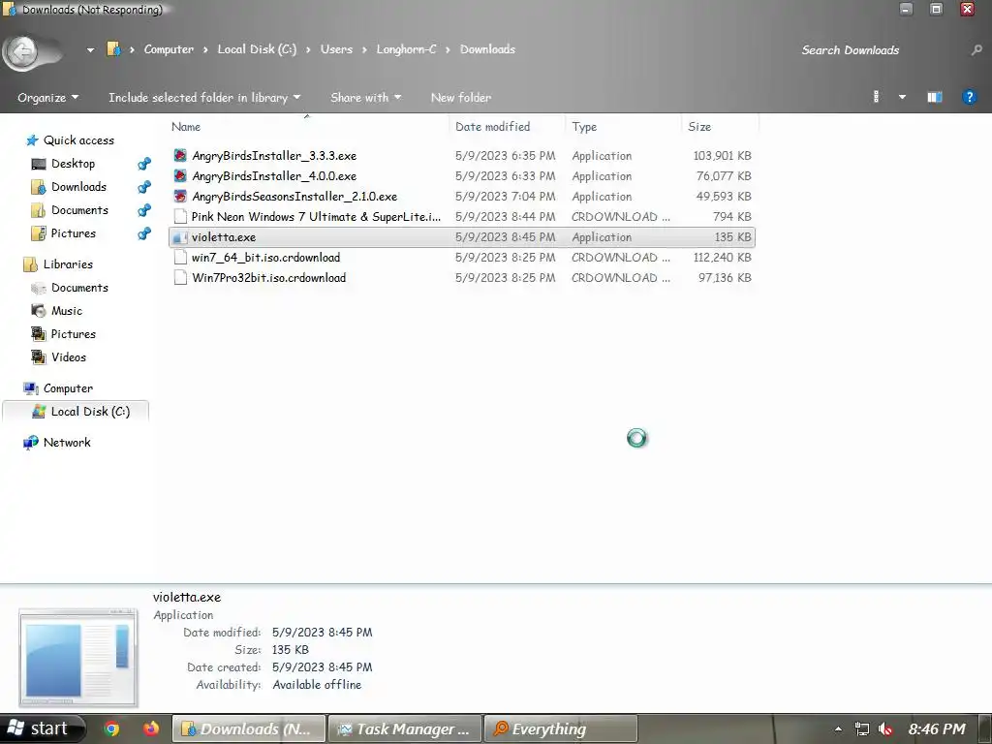The image size is (992, 744).
Task: Click the folder icon in address bar
Action: [x=114, y=49]
